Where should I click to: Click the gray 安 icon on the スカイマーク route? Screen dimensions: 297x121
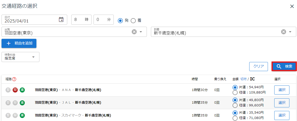[8, 115]
